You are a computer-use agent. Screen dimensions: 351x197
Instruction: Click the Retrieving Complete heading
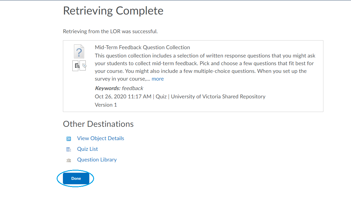coord(113,11)
